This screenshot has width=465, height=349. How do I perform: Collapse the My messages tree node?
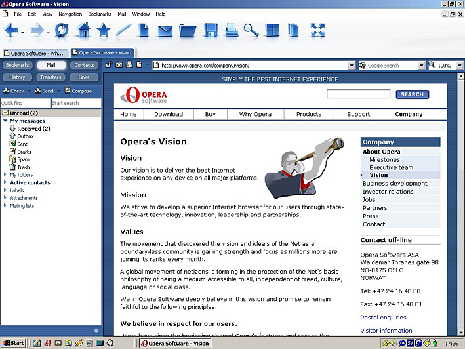click(5, 121)
